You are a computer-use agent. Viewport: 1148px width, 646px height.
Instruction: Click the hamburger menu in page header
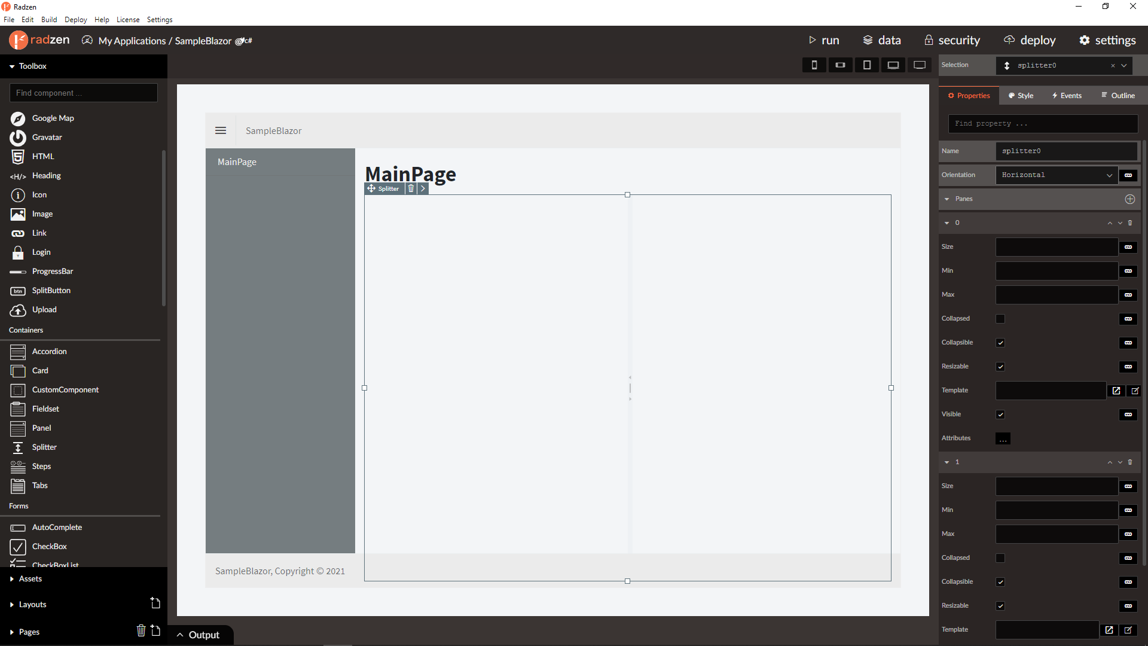click(221, 130)
